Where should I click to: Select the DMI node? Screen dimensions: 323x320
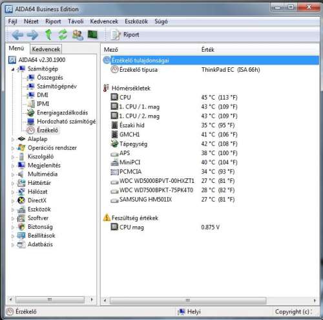tap(43, 95)
